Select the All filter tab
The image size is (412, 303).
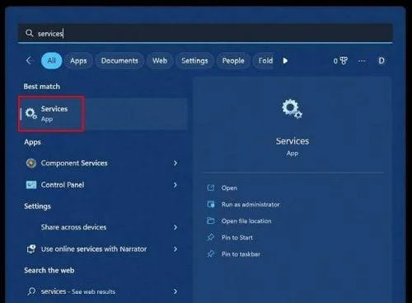(51, 60)
